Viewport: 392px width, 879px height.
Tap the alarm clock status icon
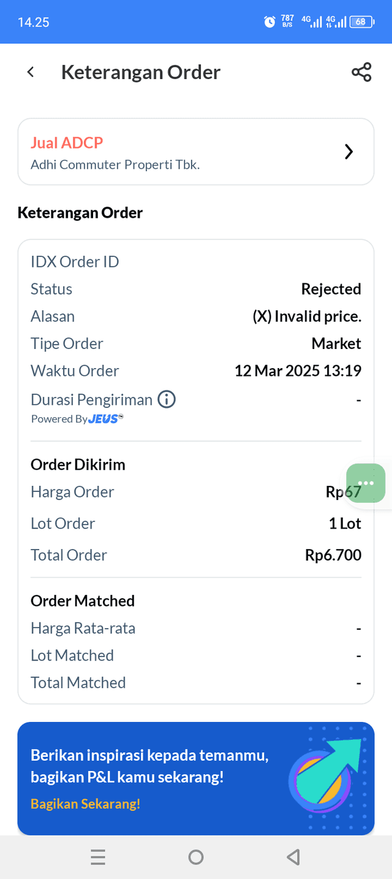click(269, 22)
